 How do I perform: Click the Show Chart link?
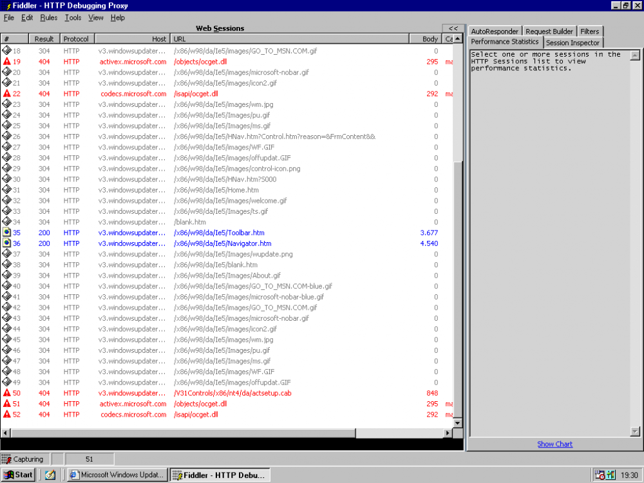click(554, 444)
